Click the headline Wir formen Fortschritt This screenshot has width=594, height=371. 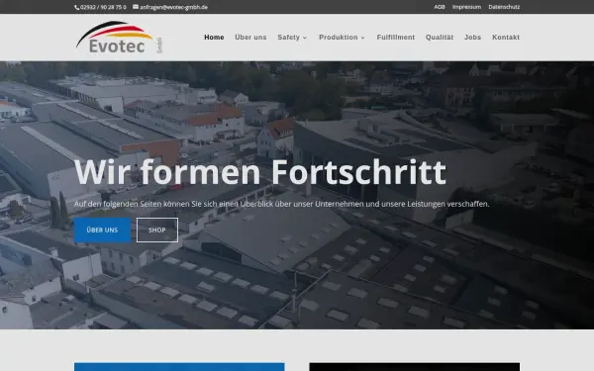tap(260, 172)
